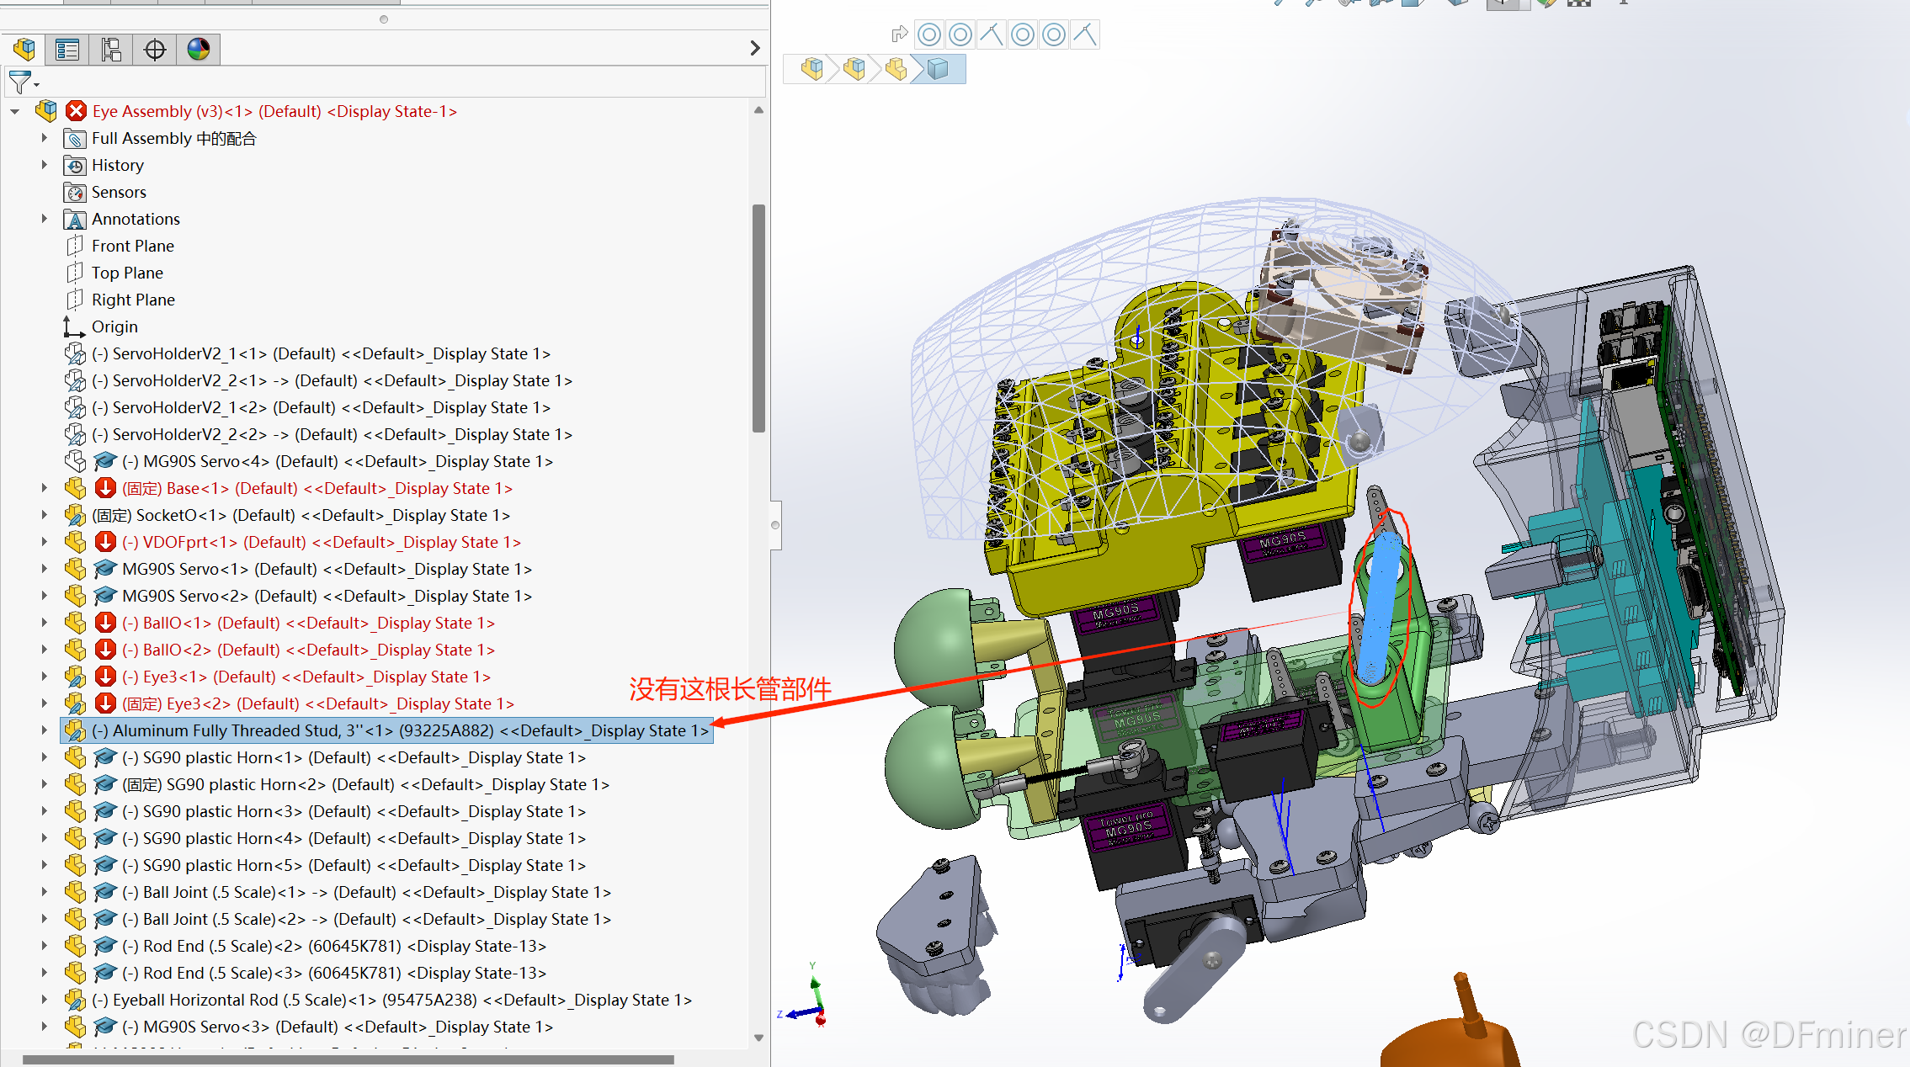Screen dimensions: 1910x1067
Task: Click the vertical scrollbar thumb of feature tree
Action: pyautogui.click(x=758, y=318)
